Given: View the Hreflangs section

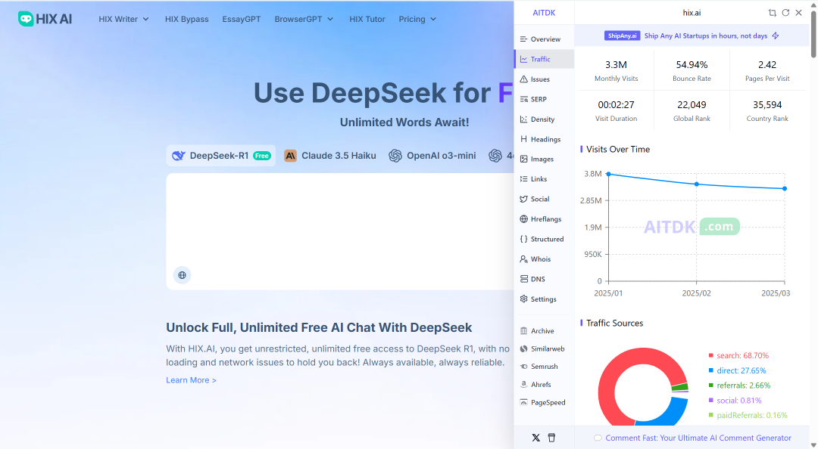Looking at the screenshot, I should tap(544, 218).
